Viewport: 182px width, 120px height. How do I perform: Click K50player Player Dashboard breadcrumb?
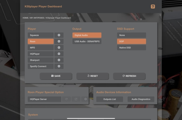click(58, 18)
